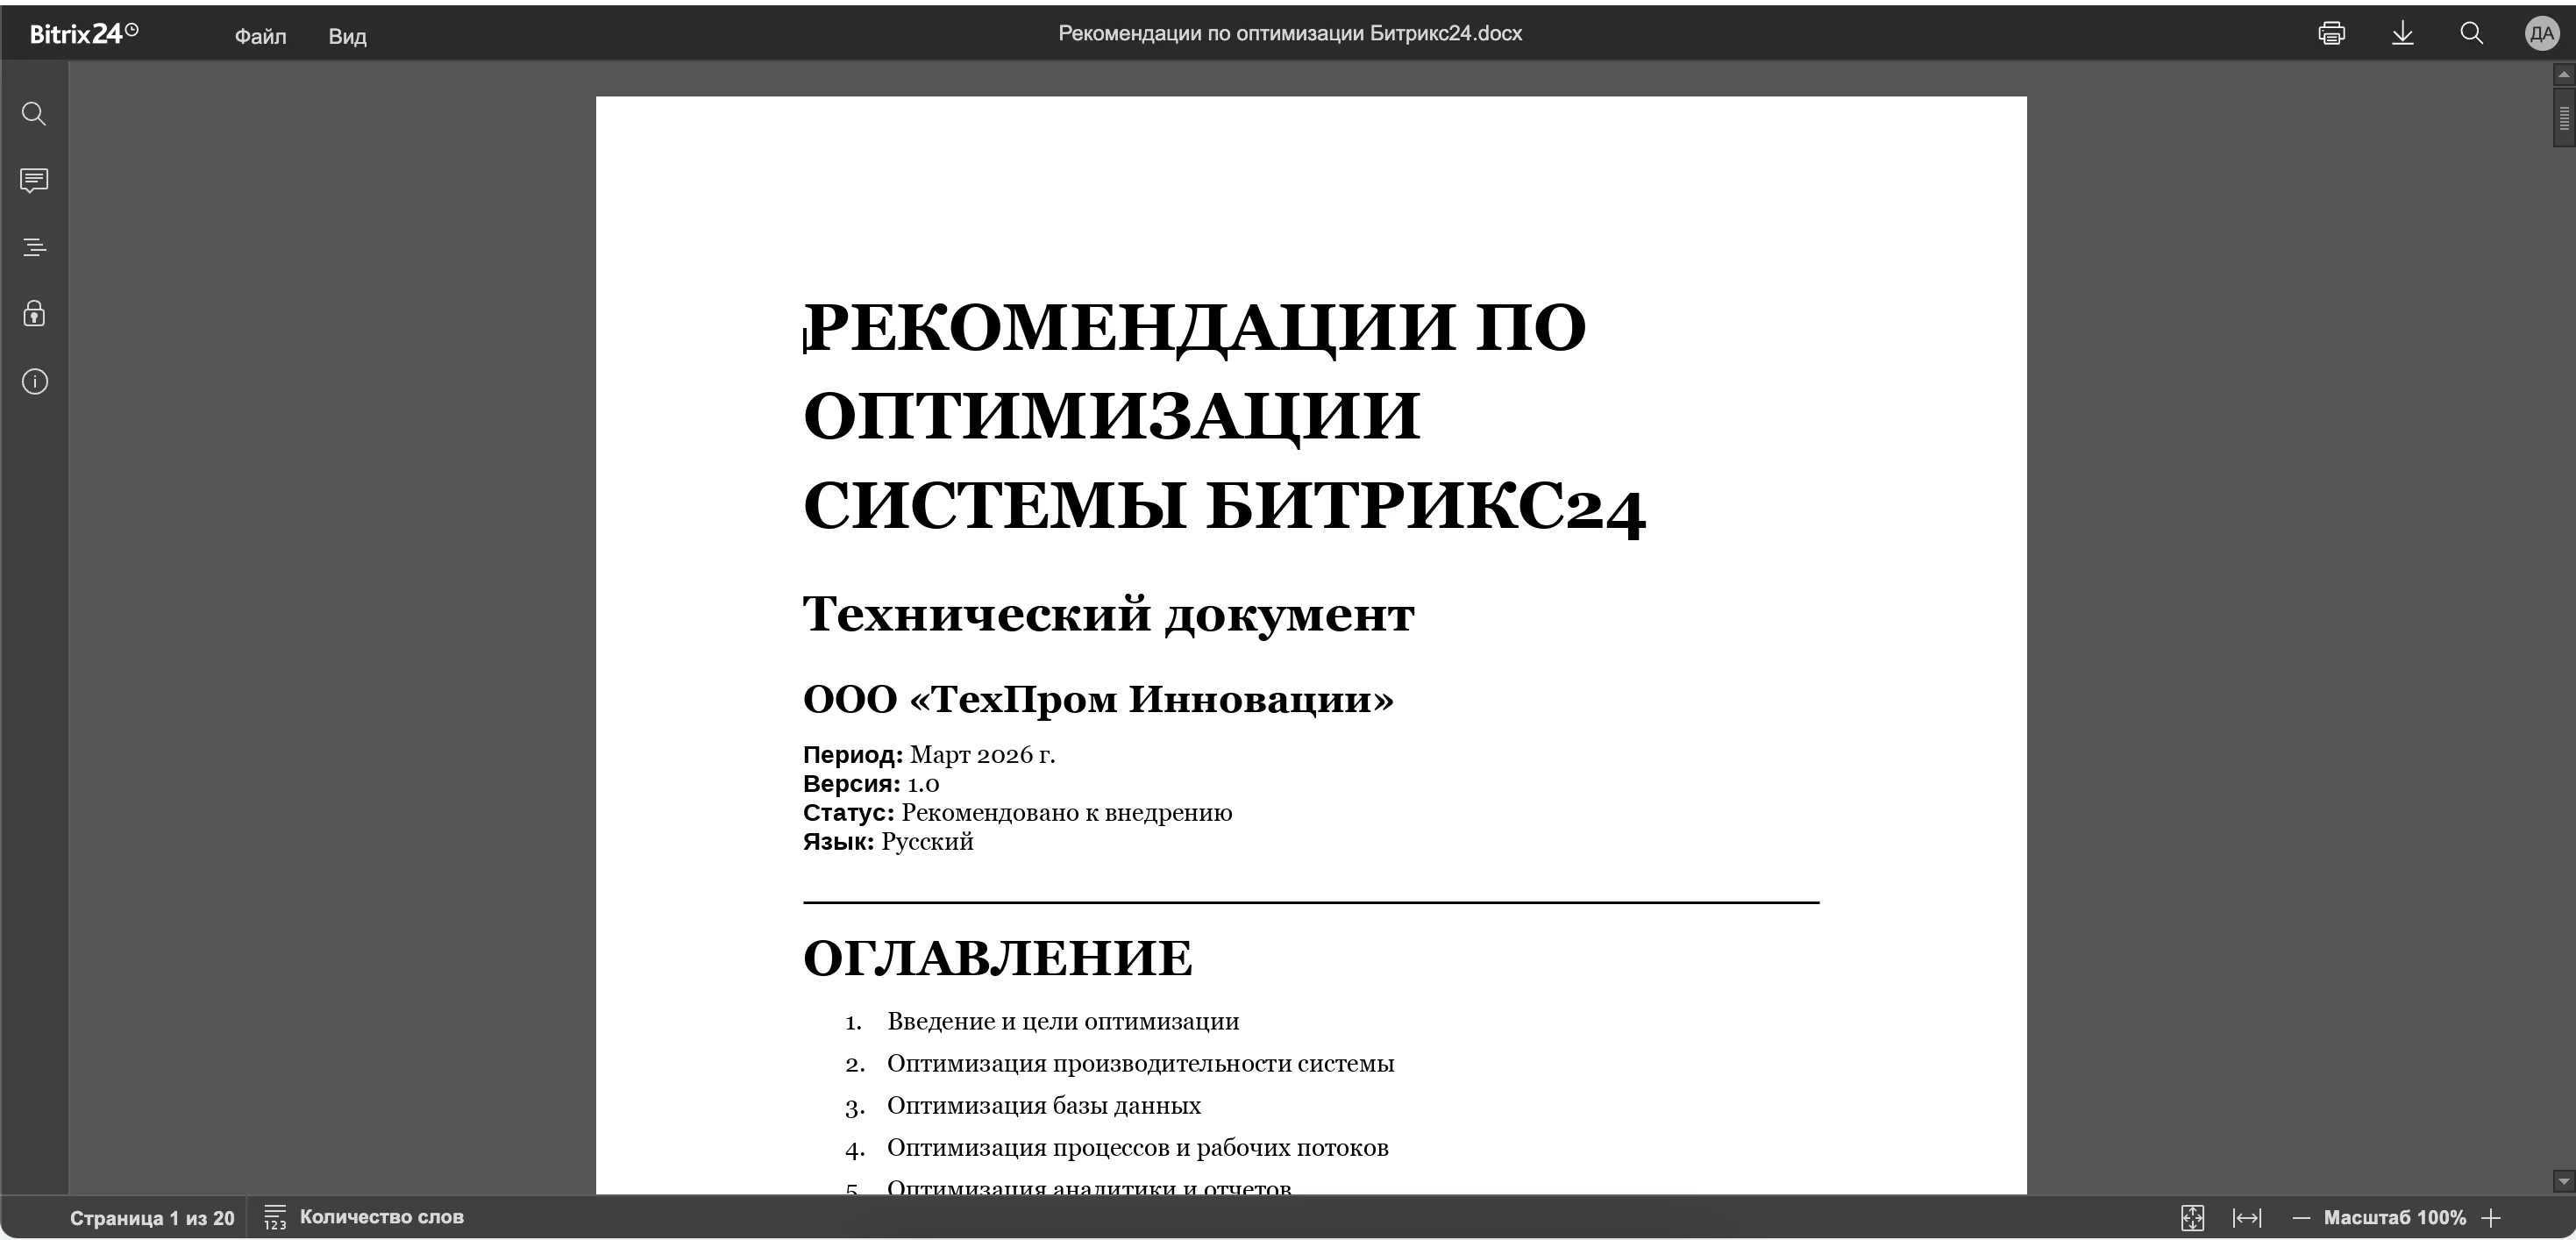2576x1240 pixels.
Task: Show the document headings navigation panel
Action: click(34, 247)
